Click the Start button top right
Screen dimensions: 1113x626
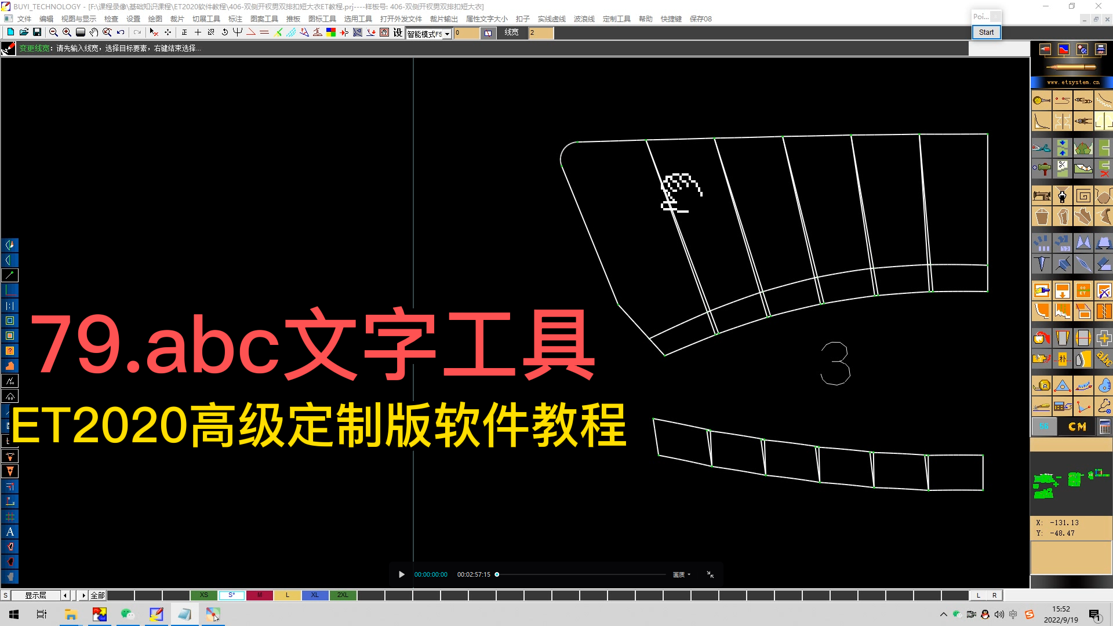tap(985, 31)
